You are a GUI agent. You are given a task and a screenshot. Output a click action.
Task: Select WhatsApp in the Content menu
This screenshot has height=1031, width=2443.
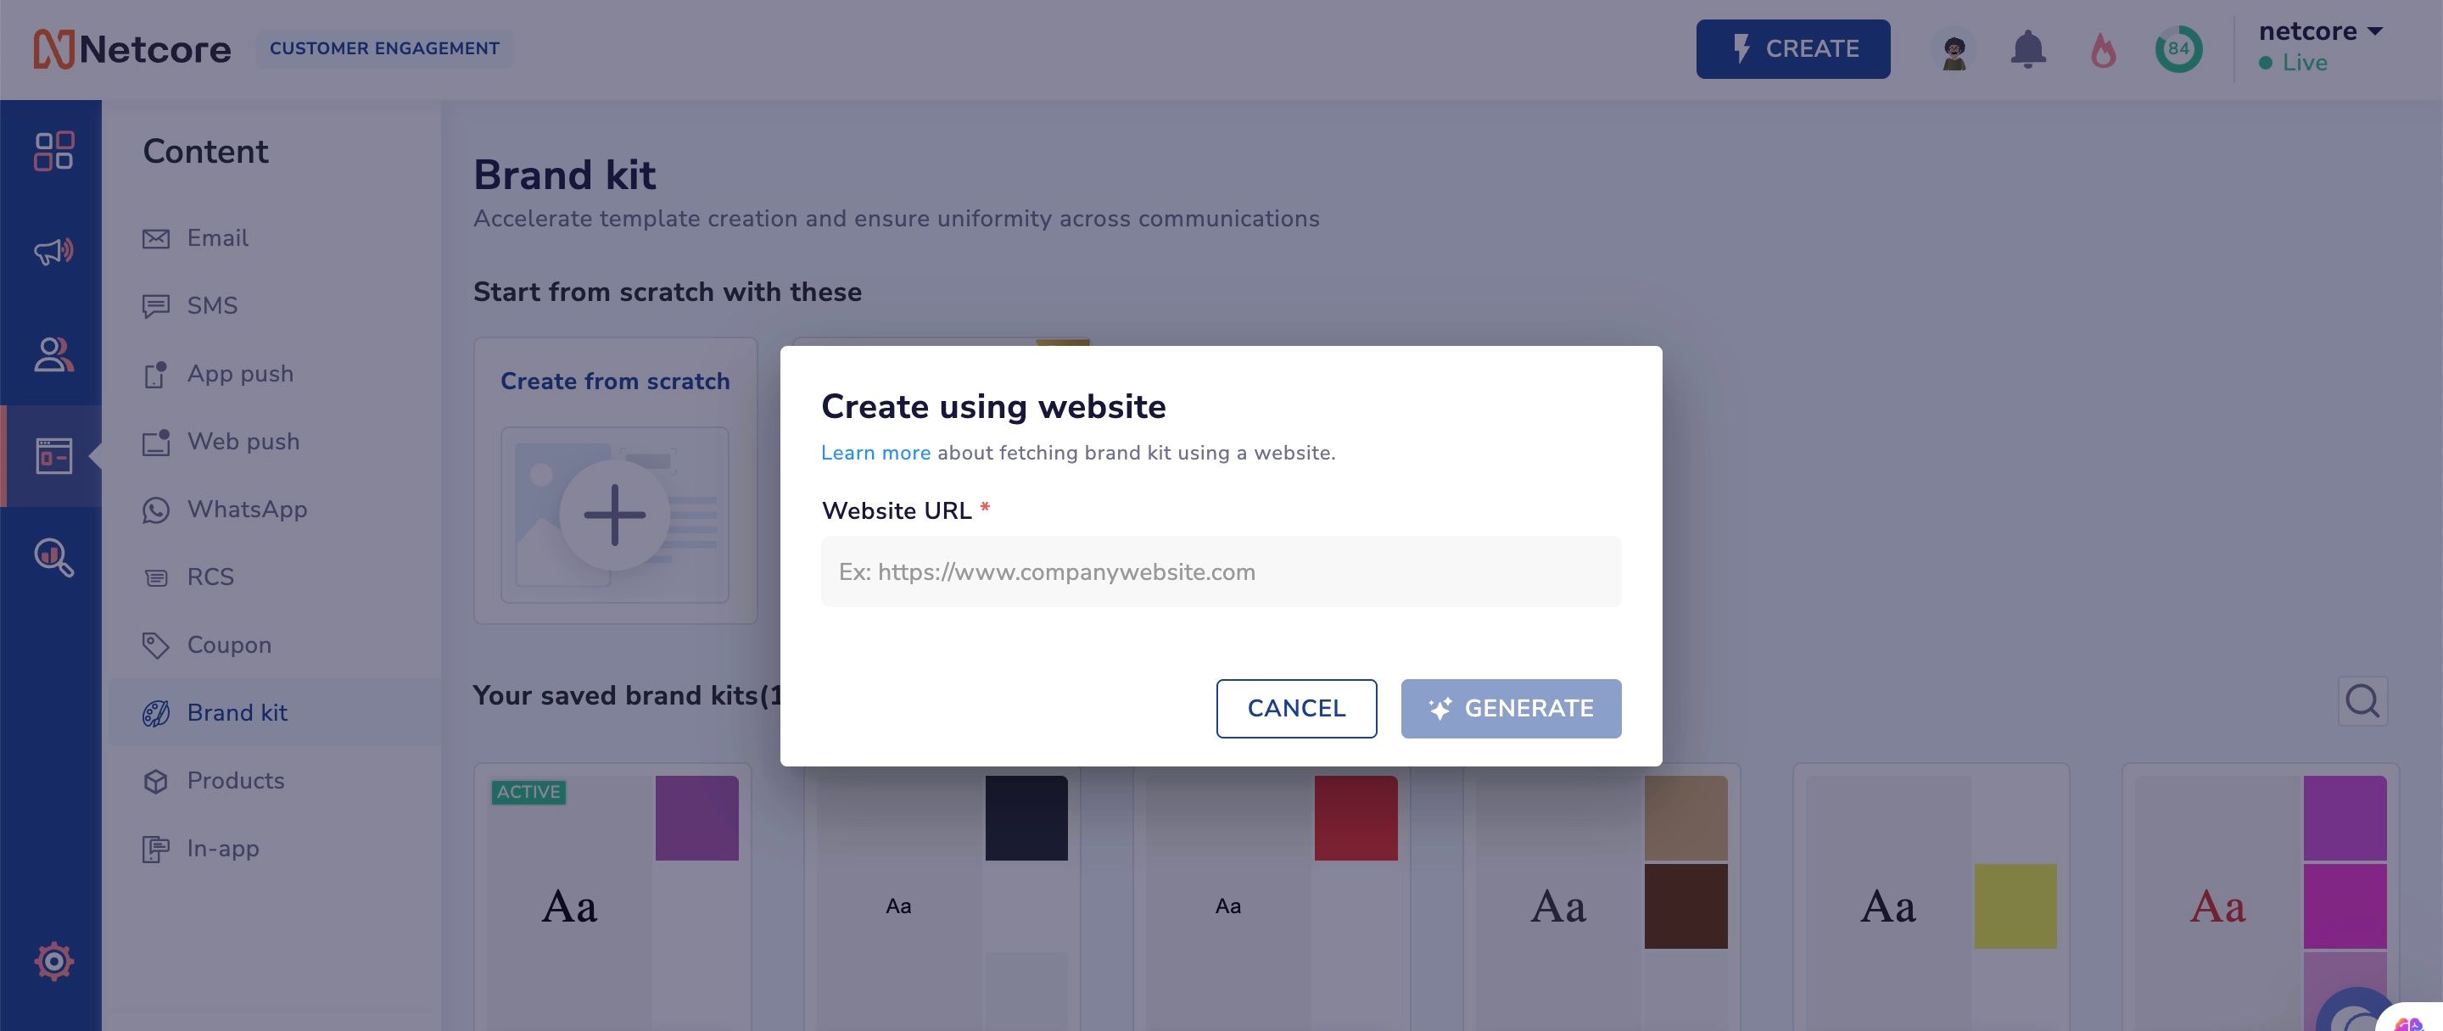247,509
